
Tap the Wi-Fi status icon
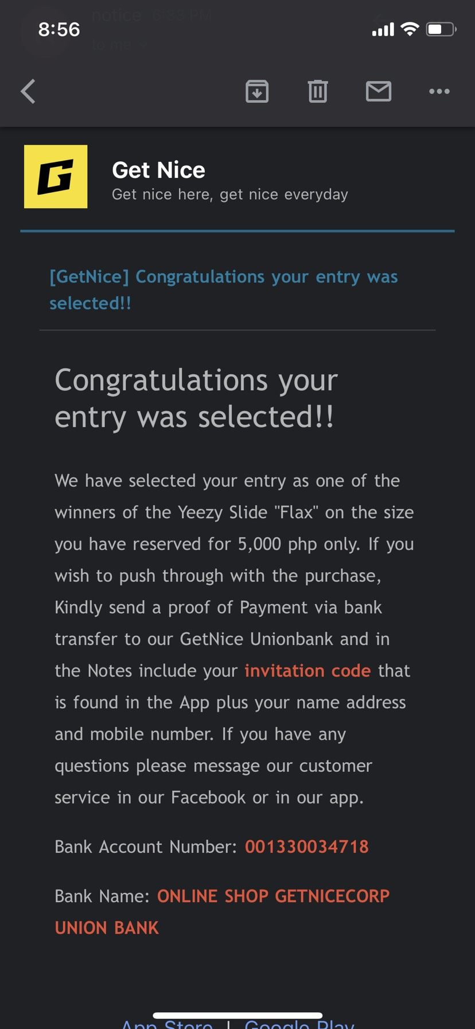point(410,29)
